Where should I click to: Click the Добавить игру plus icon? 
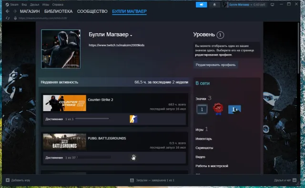click(8, 180)
